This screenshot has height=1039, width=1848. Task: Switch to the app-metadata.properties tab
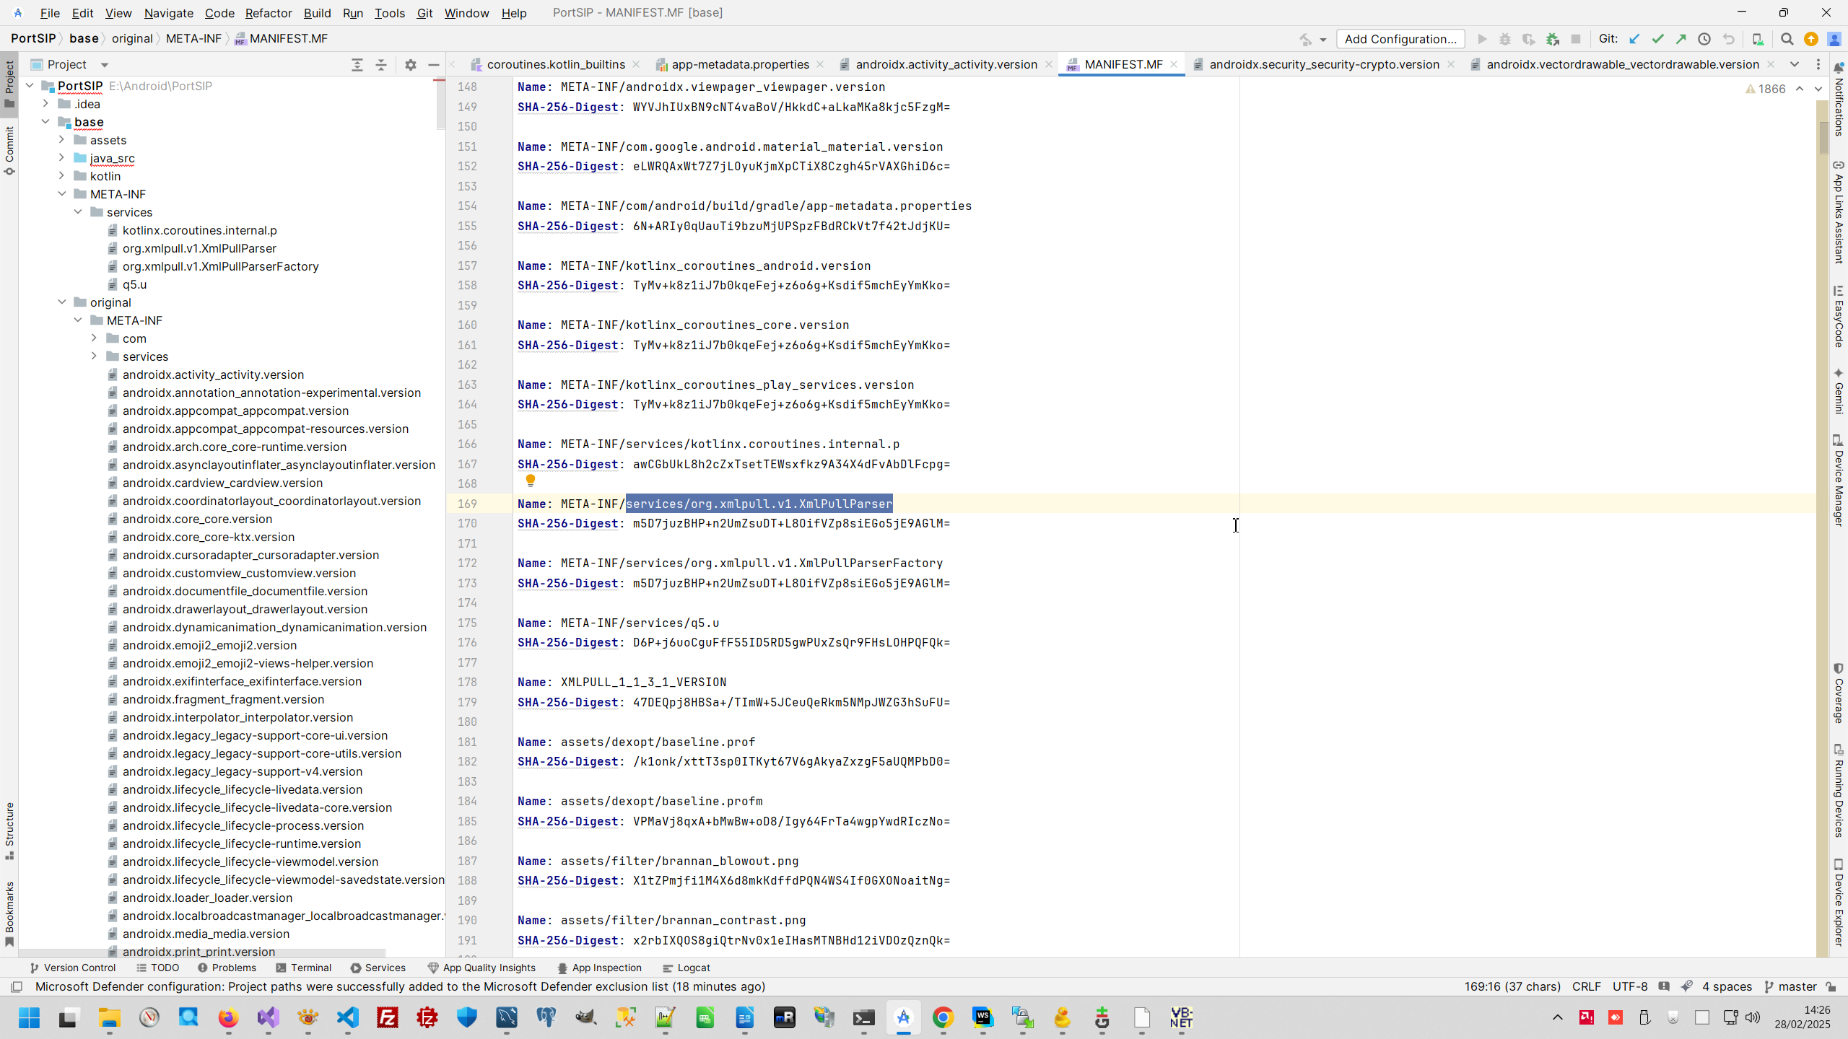[x=738, y=64]
